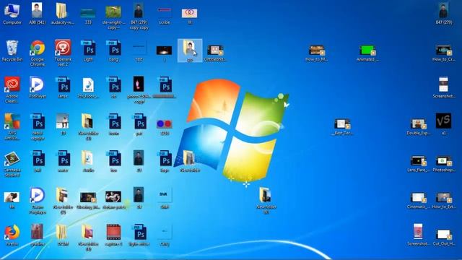Open the Cinematic_... video file
The width and height of the screenshot is (462, 260).
418,201
